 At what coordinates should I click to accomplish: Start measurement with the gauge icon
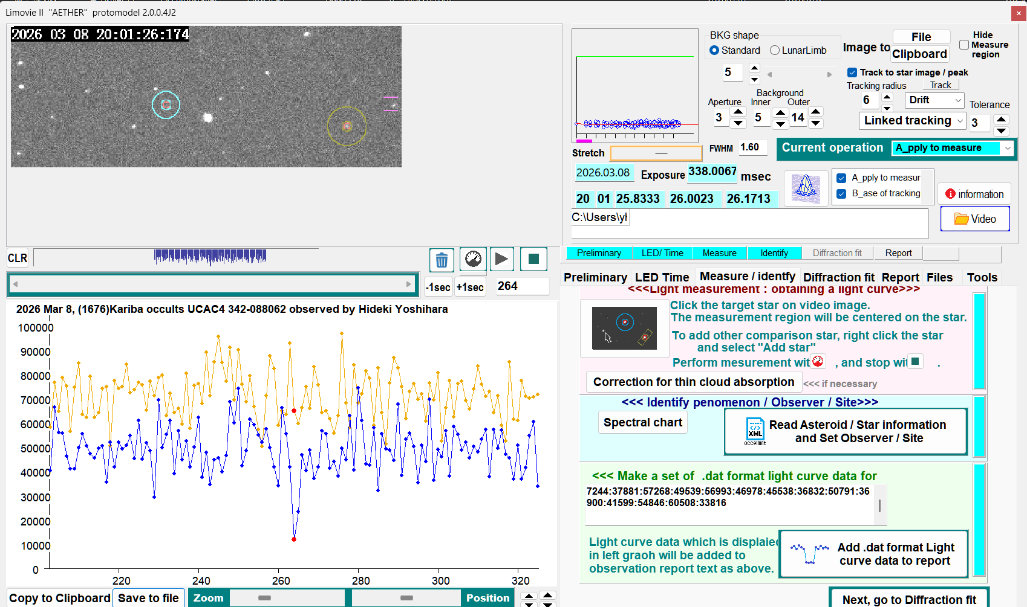pos(473,260)
